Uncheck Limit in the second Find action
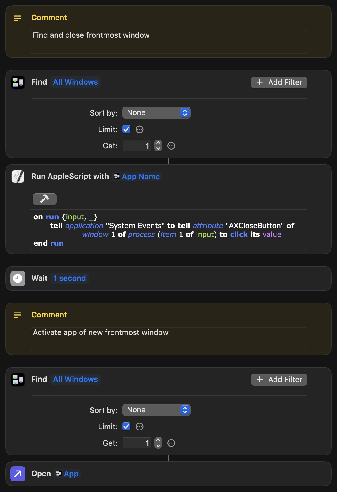The height and width of the screenshot is (492, 337). point(126,426)
